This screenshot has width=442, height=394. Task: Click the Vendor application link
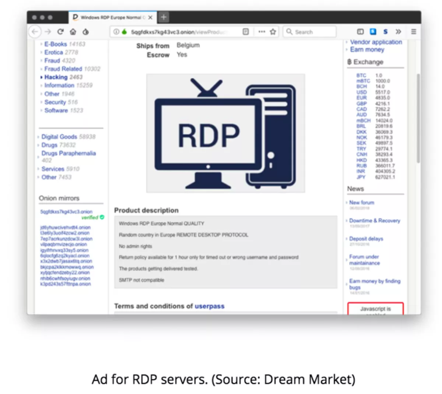(x=376, y=42)
